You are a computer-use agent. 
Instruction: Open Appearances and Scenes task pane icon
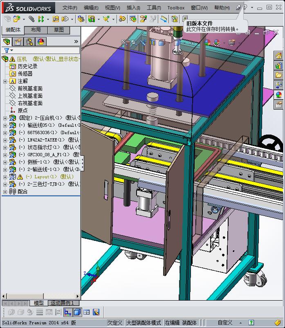278,94
